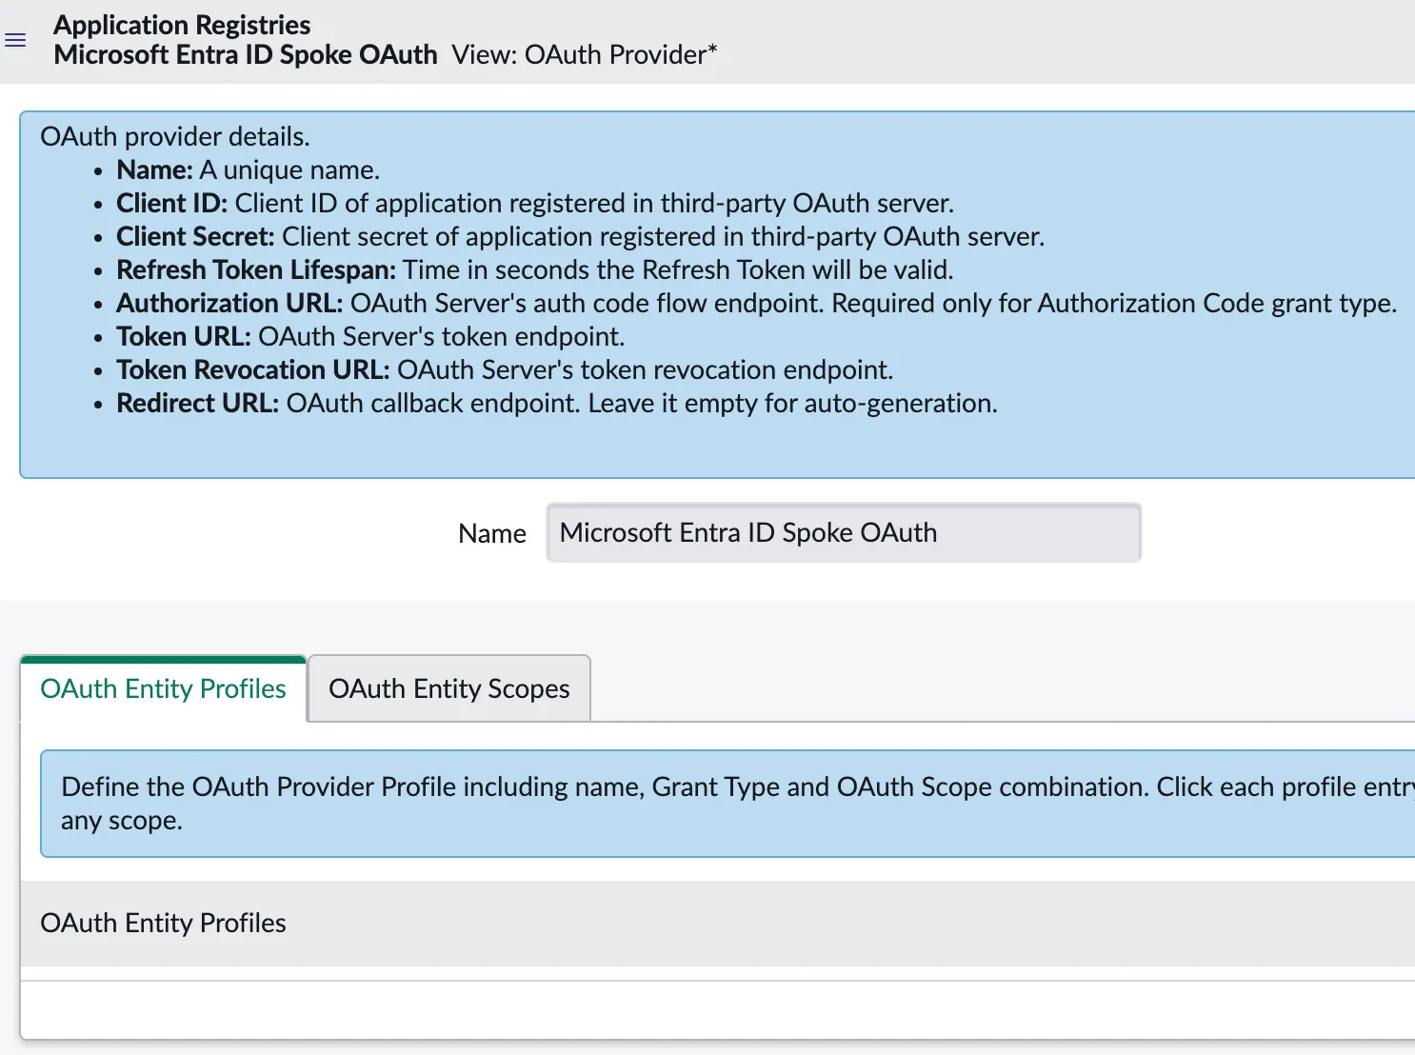Click the Name field label
The height and width of the screenshot is (1055, 1415).
(x=492, y=533)
